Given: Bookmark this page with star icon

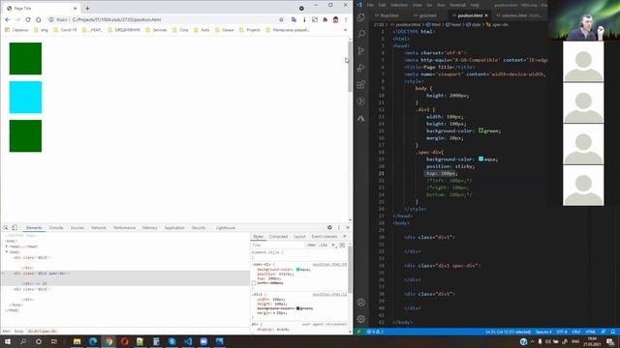Looking at the screenshot, I should coord(281,19).
